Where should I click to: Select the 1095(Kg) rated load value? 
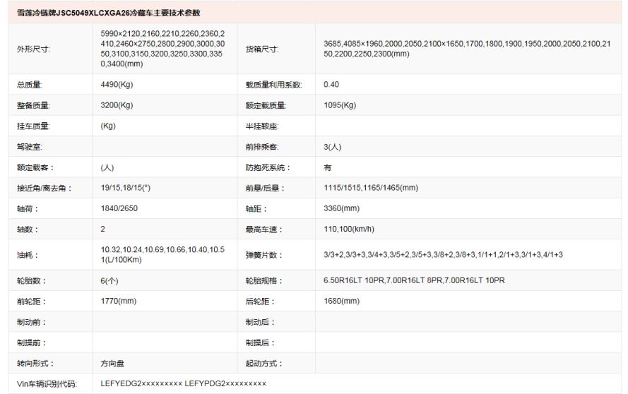(339, 105)
